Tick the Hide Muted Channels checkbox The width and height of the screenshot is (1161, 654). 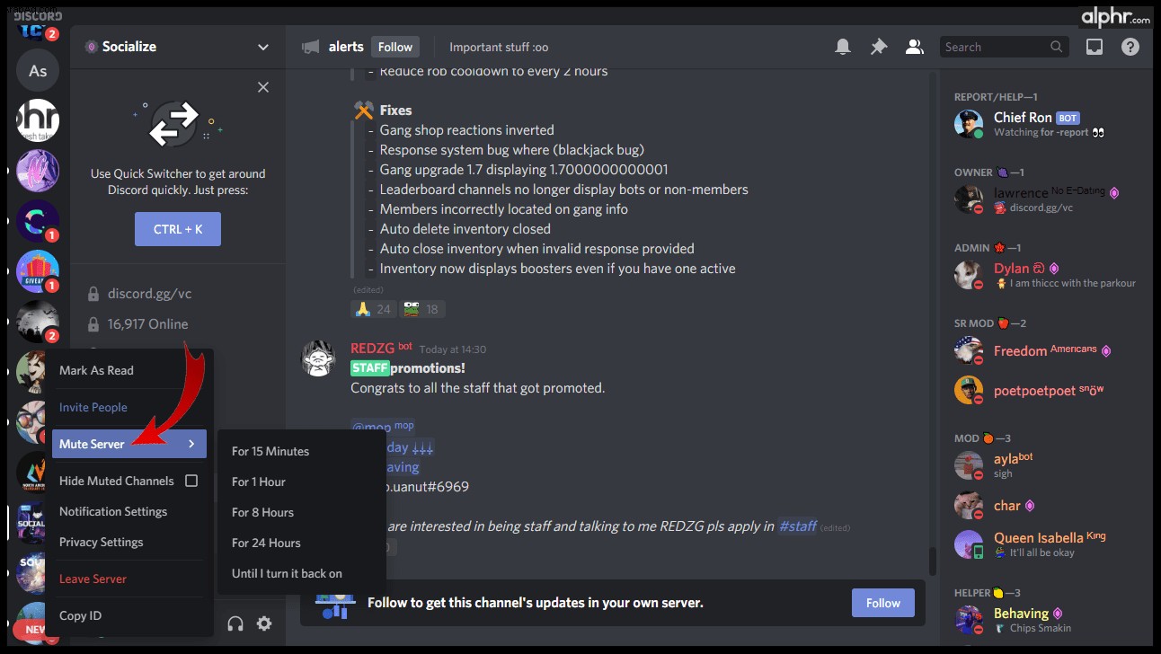pos(191,481)
